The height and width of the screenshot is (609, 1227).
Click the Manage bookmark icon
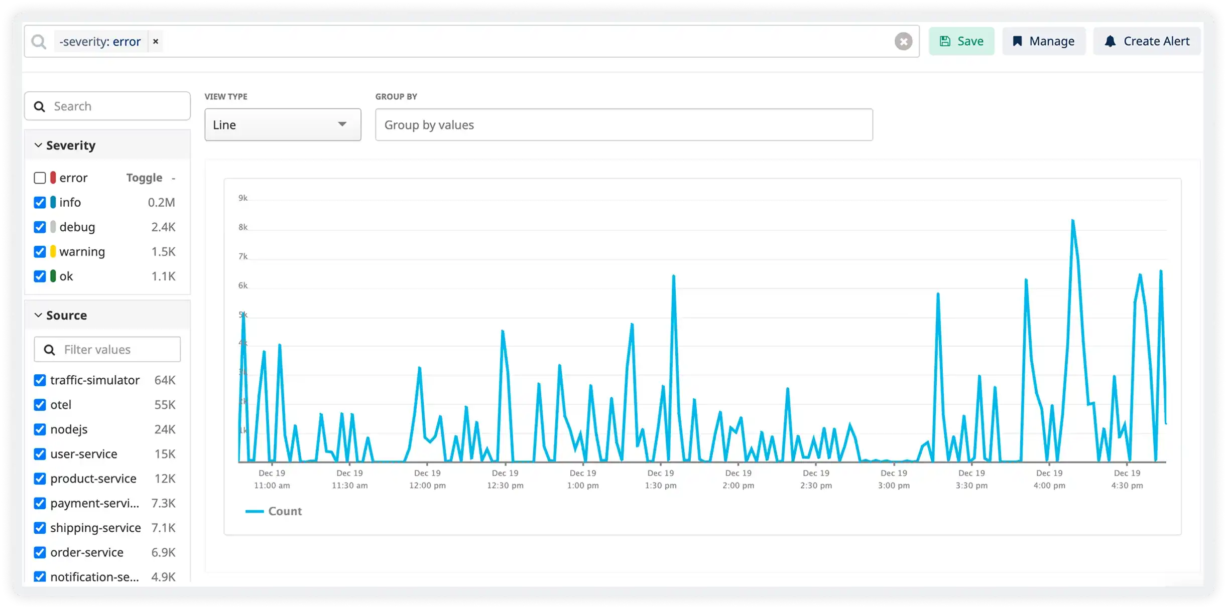pos(1018,41)
